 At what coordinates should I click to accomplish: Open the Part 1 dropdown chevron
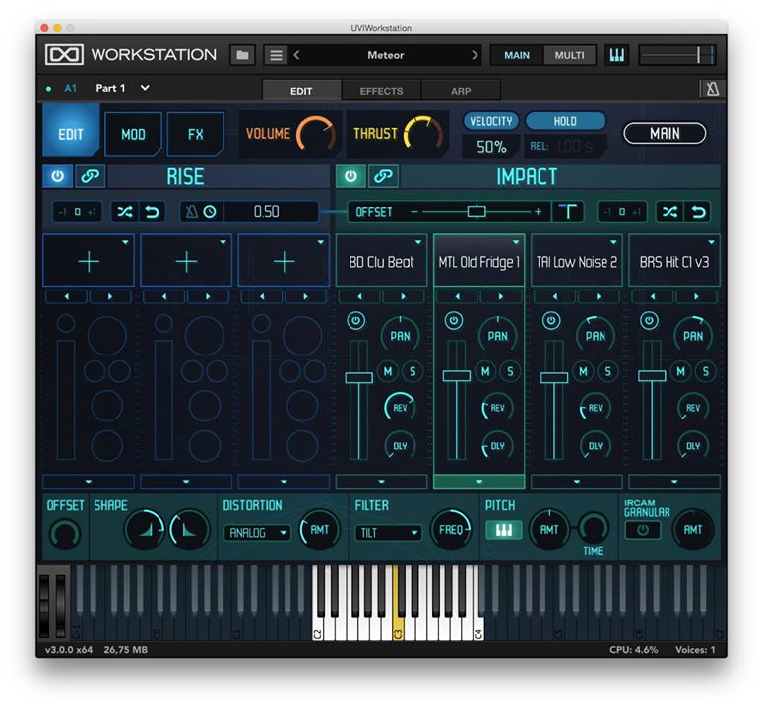[x=145, y=88]
